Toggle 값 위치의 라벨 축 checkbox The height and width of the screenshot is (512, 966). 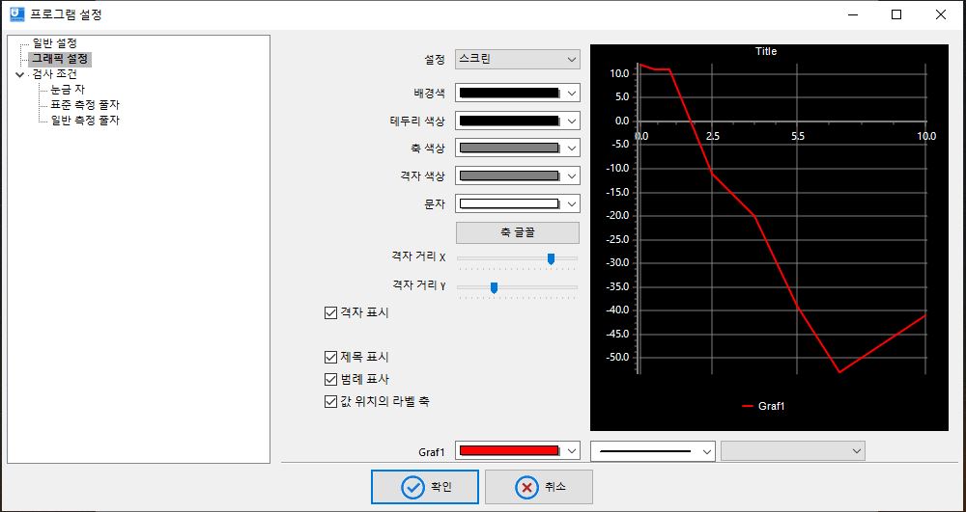tap(330, 402)
